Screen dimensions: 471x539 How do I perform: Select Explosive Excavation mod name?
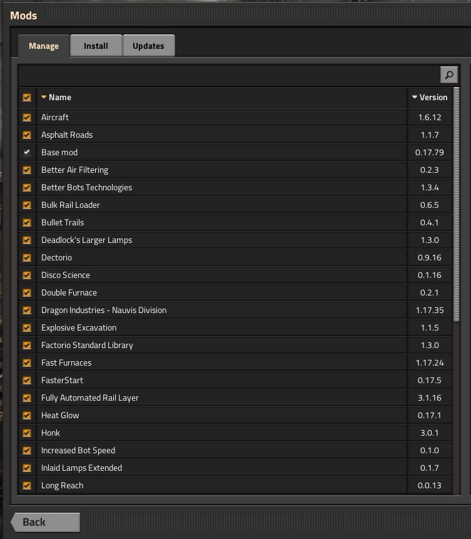(x=79, y=327)
